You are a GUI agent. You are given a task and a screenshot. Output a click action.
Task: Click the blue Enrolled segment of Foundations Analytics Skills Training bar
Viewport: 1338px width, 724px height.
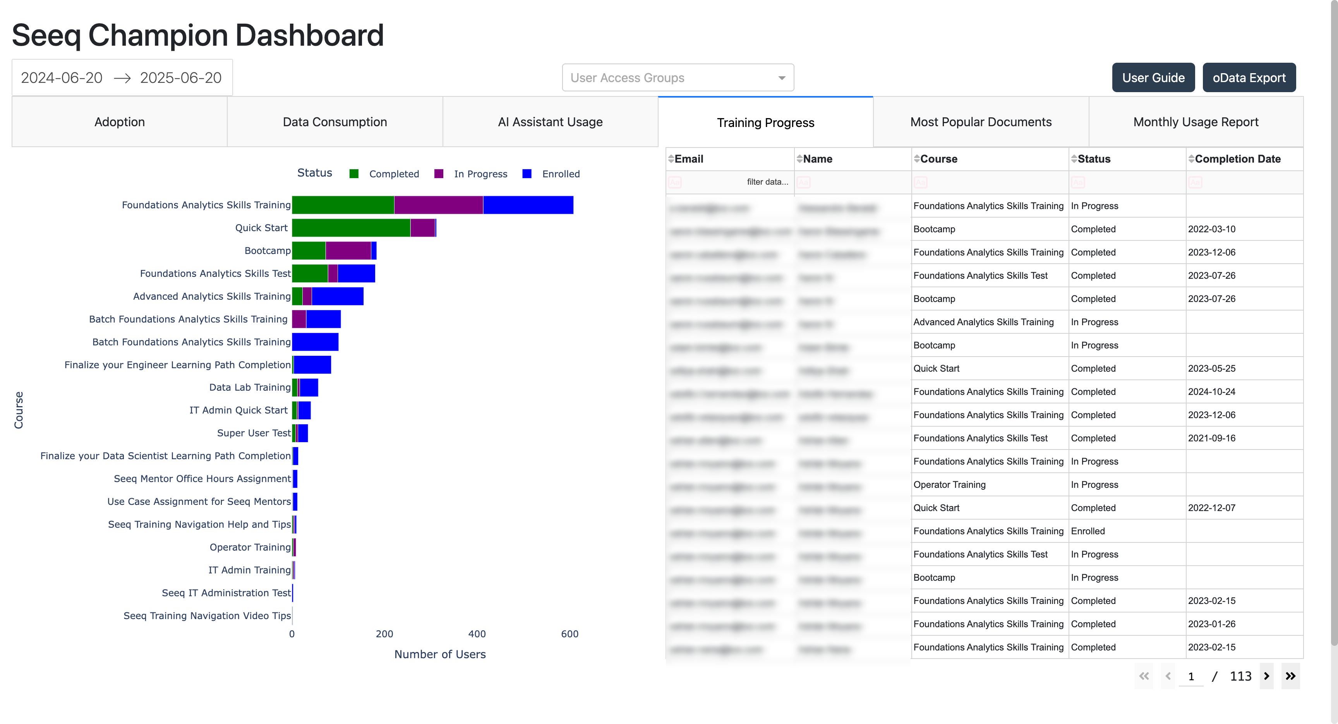pyautogui.click(x=528, y=205)
